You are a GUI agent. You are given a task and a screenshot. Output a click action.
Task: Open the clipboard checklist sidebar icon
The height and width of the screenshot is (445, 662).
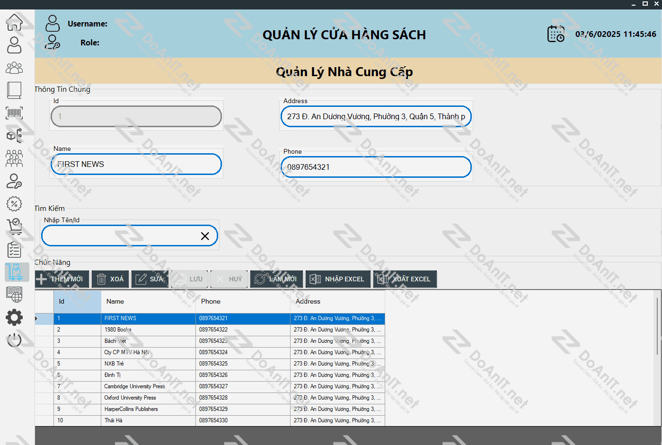[x=14, y=249]
